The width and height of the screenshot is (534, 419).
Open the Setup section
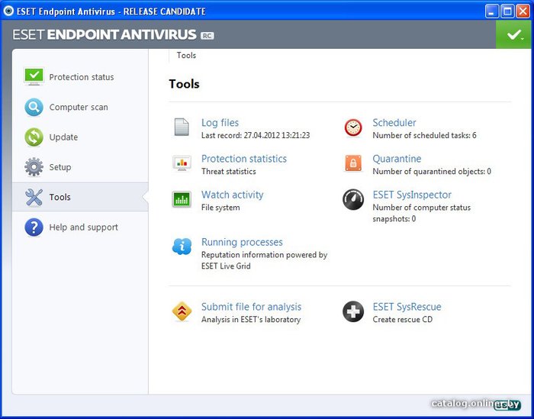point(60,167)
